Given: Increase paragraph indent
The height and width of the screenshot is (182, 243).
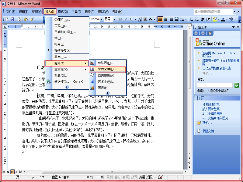Looking at the screenshot, I should point(208,19).
